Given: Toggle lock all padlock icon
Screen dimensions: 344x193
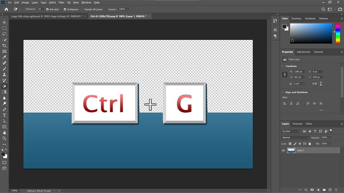Looking at the screenshot, I should 310,144.
